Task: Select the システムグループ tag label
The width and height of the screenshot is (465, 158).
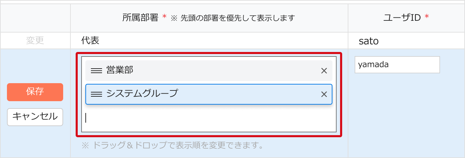Action: click(x=142, y=94)
